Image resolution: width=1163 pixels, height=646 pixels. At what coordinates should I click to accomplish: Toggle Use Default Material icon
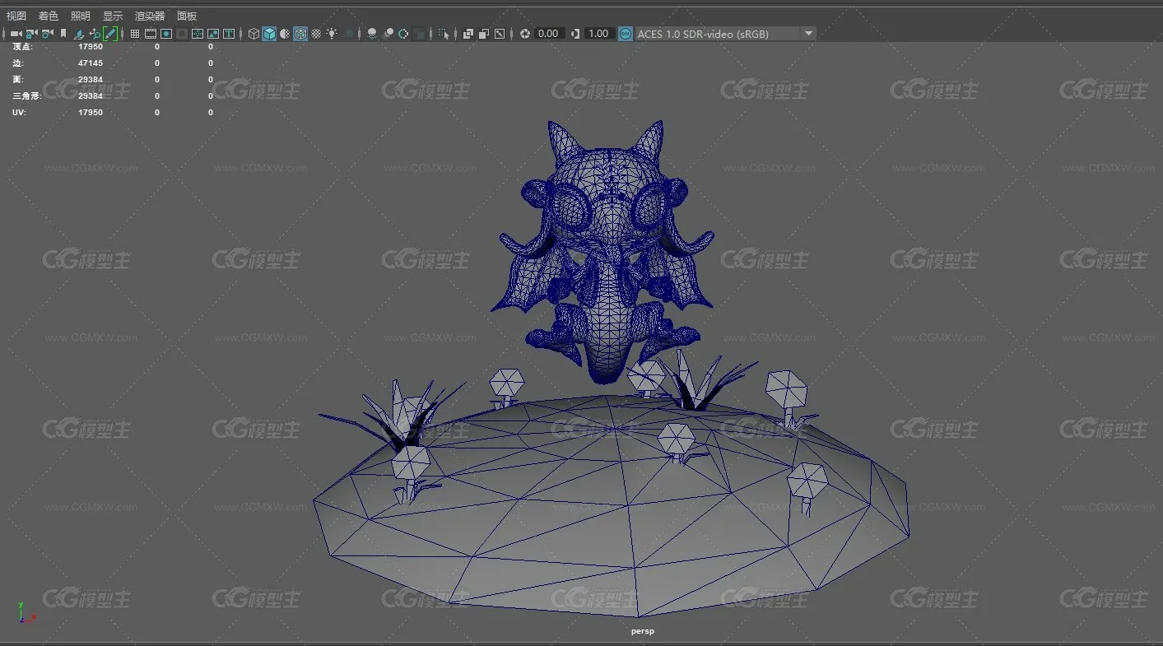pos(286,34)
